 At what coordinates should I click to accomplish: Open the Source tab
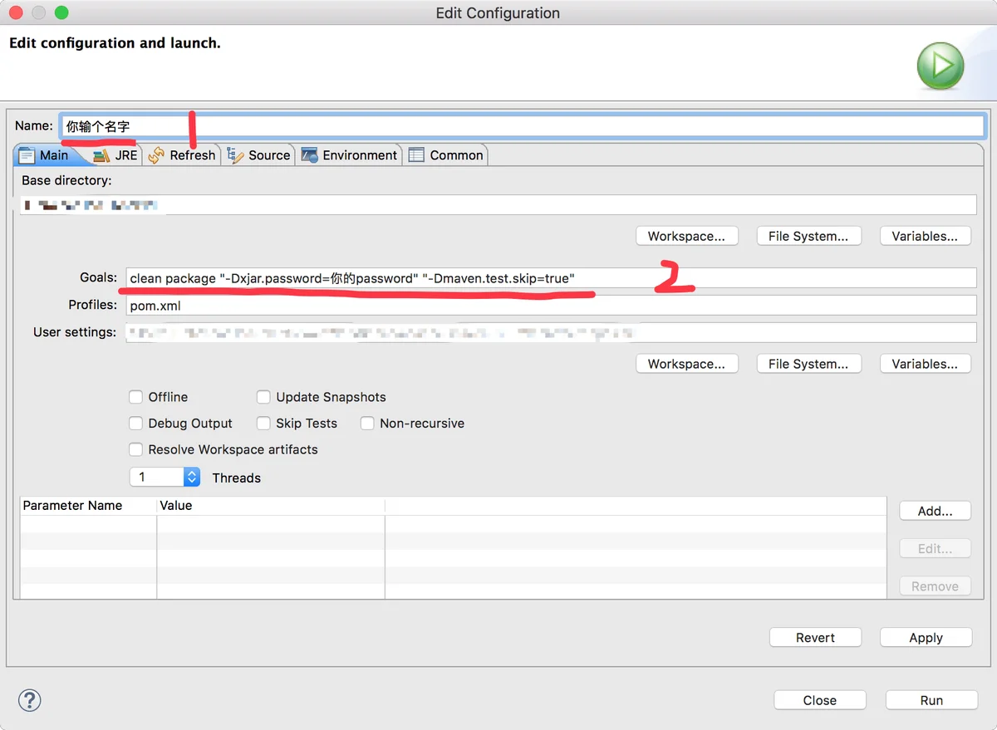coord(258,155)
